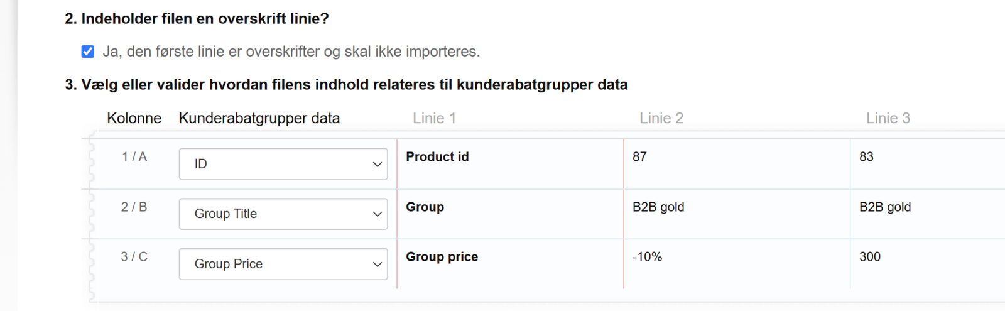
Task: Click the -10% price cell
Action: pos(647,256)
